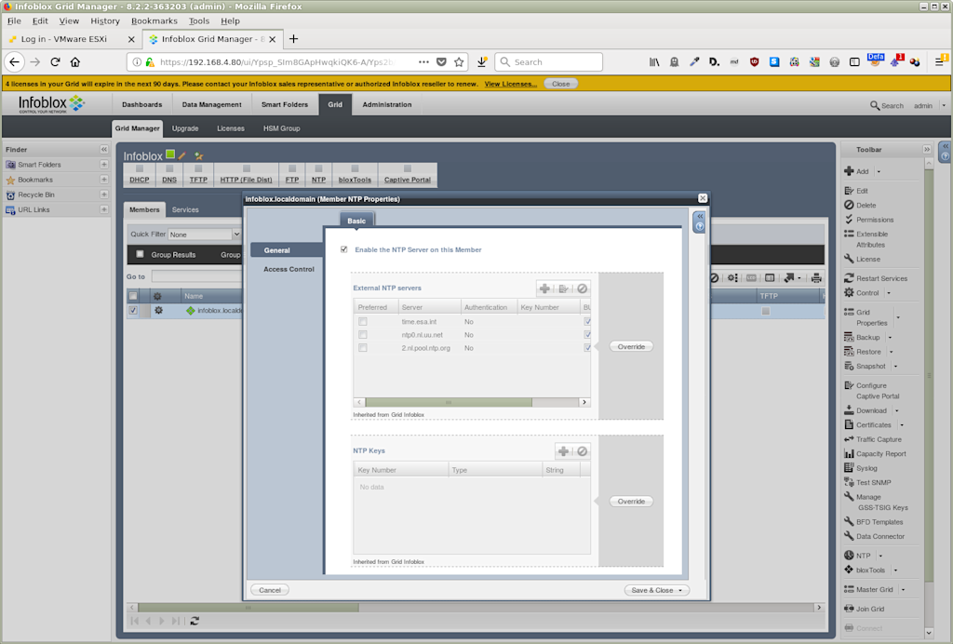This screenshot has width=953, height=644.
Task: Toggle Preferred checkbox for 2.nl.pool.ntp.org
Action: 363,348
